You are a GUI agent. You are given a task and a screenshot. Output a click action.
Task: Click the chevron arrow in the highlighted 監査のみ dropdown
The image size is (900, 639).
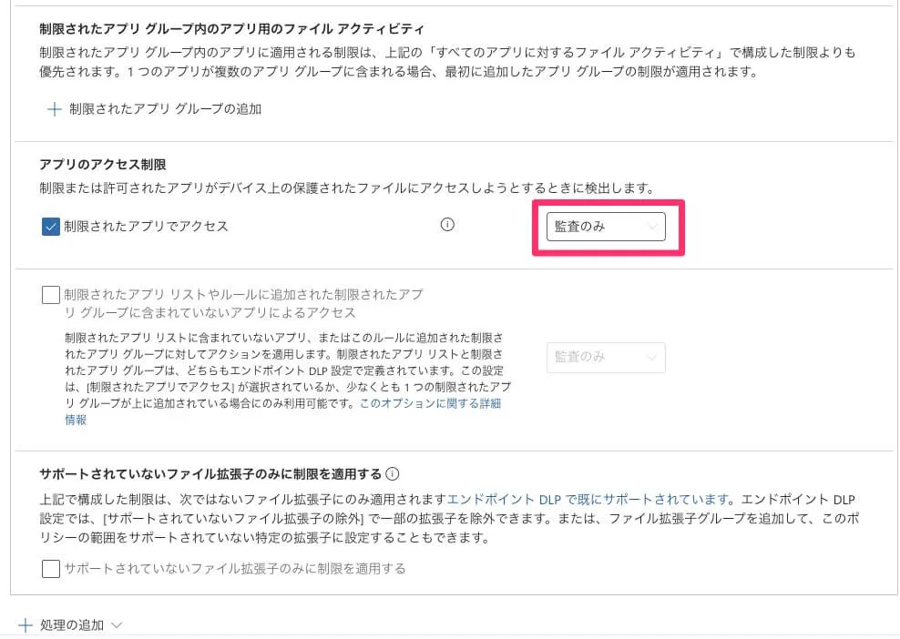point(651,227)
